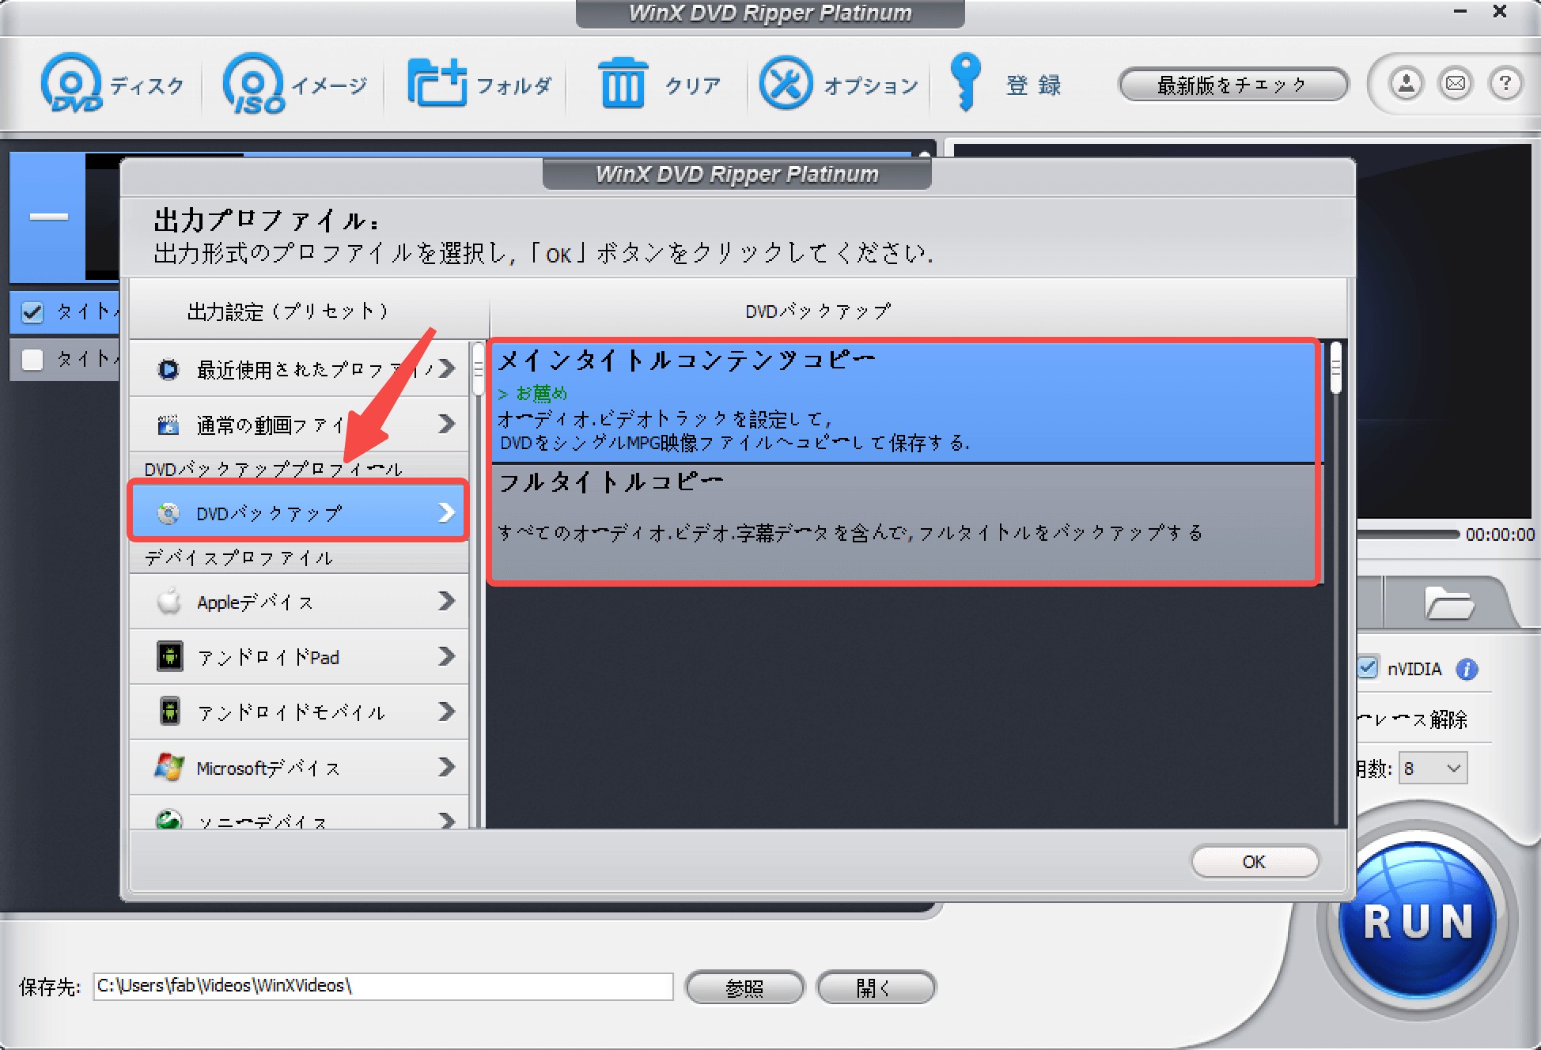Screen dimensions: 1541x1050
Task: Click the DVD backup disc icon
Action: [x=168, y=513]
